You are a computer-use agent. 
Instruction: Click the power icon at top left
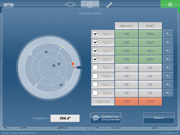(9, 6)
